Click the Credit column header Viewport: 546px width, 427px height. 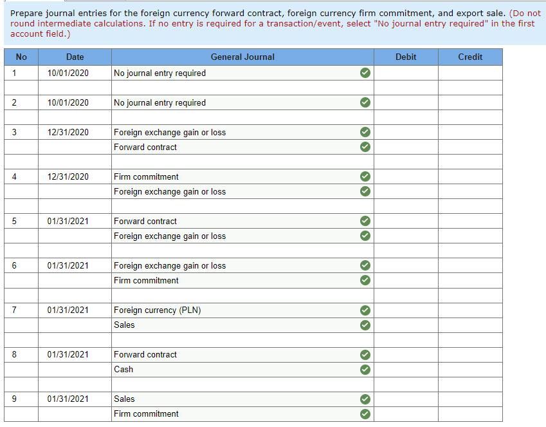tap(470, 57)
